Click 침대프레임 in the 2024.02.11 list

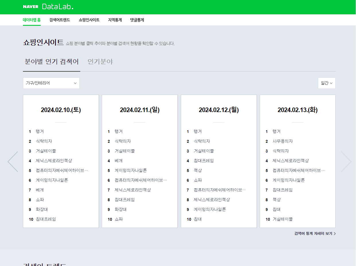[x=125, y=200]
